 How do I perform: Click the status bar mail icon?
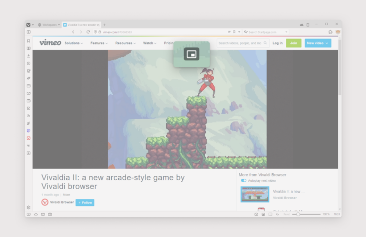coord(43,214)
